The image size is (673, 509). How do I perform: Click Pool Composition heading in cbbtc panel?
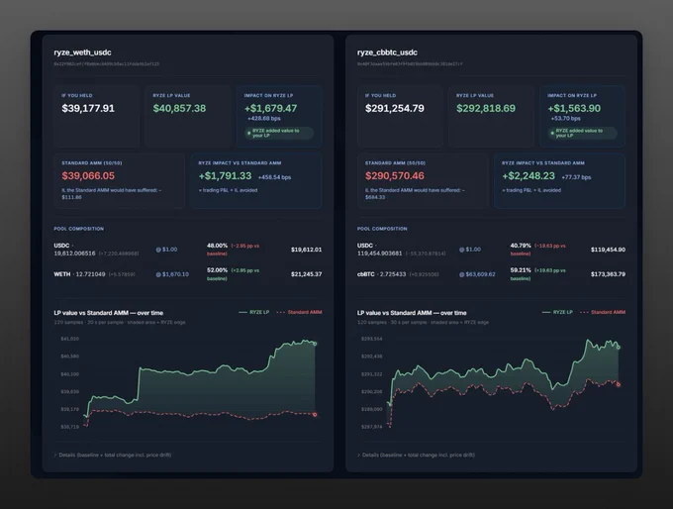click(x=382, y=229)
